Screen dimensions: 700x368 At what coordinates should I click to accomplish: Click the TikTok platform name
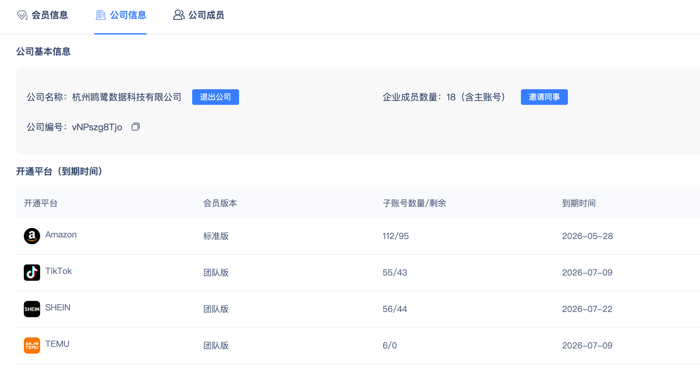(59, 271)
